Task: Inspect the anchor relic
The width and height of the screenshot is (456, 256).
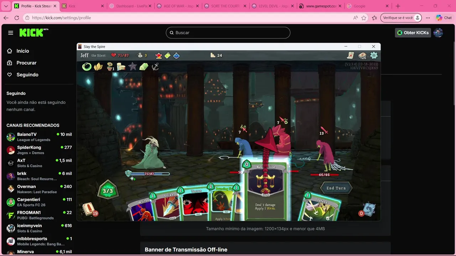Action: click(155, 66)
